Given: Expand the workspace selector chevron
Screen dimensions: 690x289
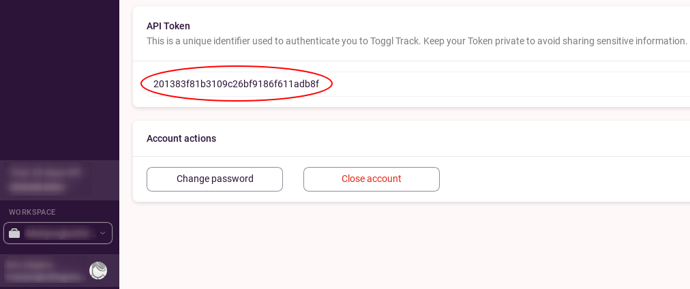Looking at the screenshot, I should coord(102,233).
